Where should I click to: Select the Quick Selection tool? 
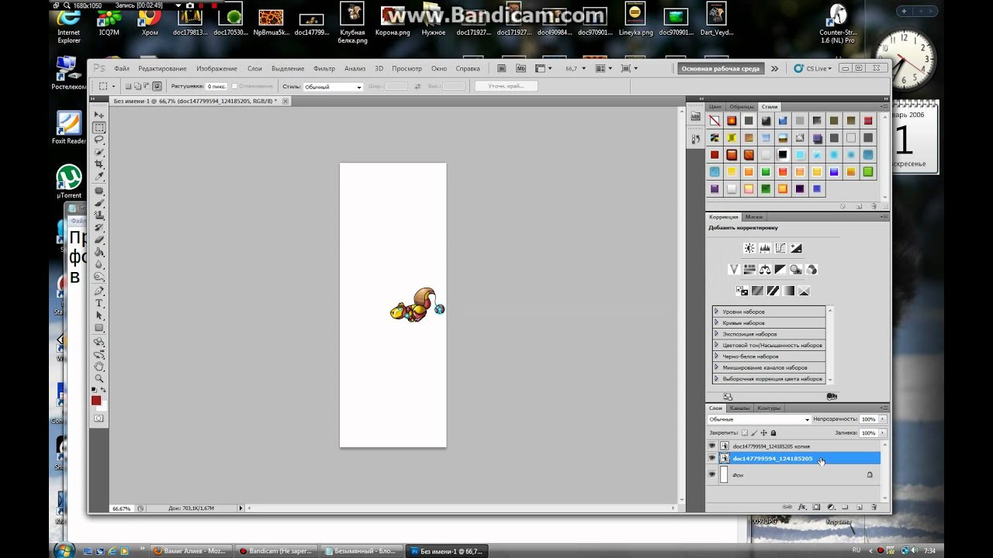tap(99, 152)
